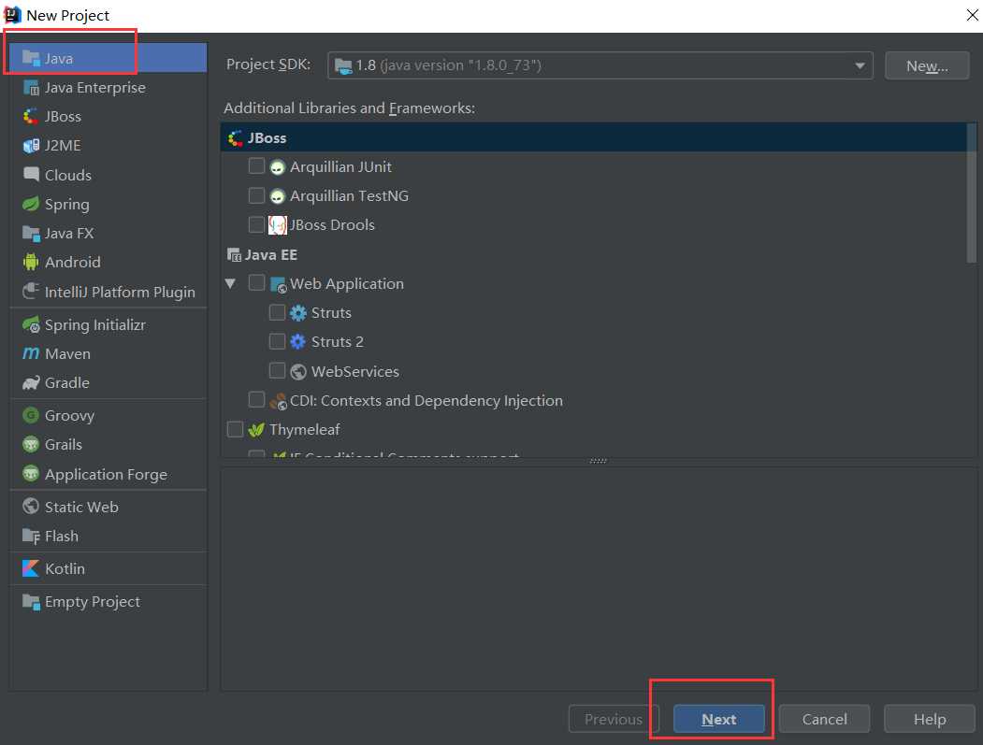Click the Arquillian TestNG alien icon
The height and width of the screenshot is (745, 983).
click(277, 196)
